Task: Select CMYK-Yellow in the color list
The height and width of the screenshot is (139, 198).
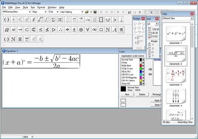Action: (133, 81)
